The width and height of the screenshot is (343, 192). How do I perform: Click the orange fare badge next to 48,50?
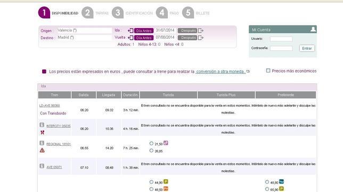(166, 189)
